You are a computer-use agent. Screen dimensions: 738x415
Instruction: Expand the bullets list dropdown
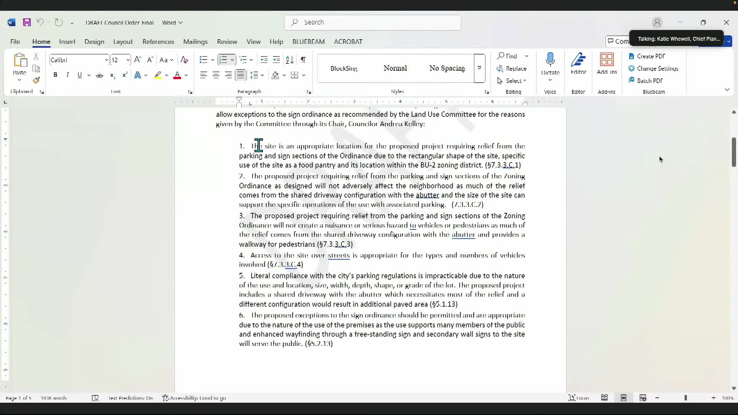pos(212,60)
